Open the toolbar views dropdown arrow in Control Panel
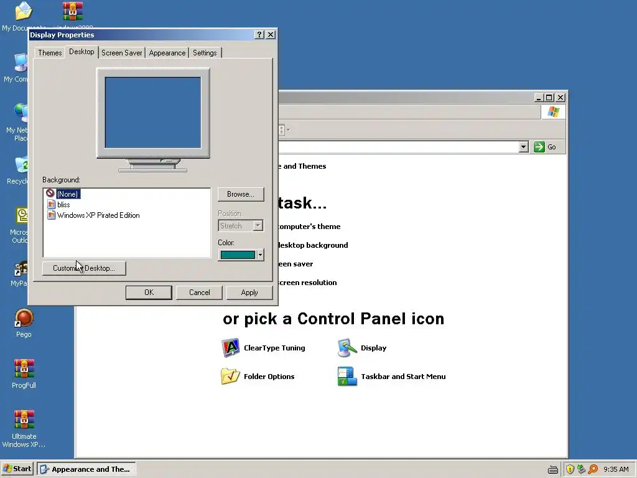637x478 pixels. click(x=289, y=130)
